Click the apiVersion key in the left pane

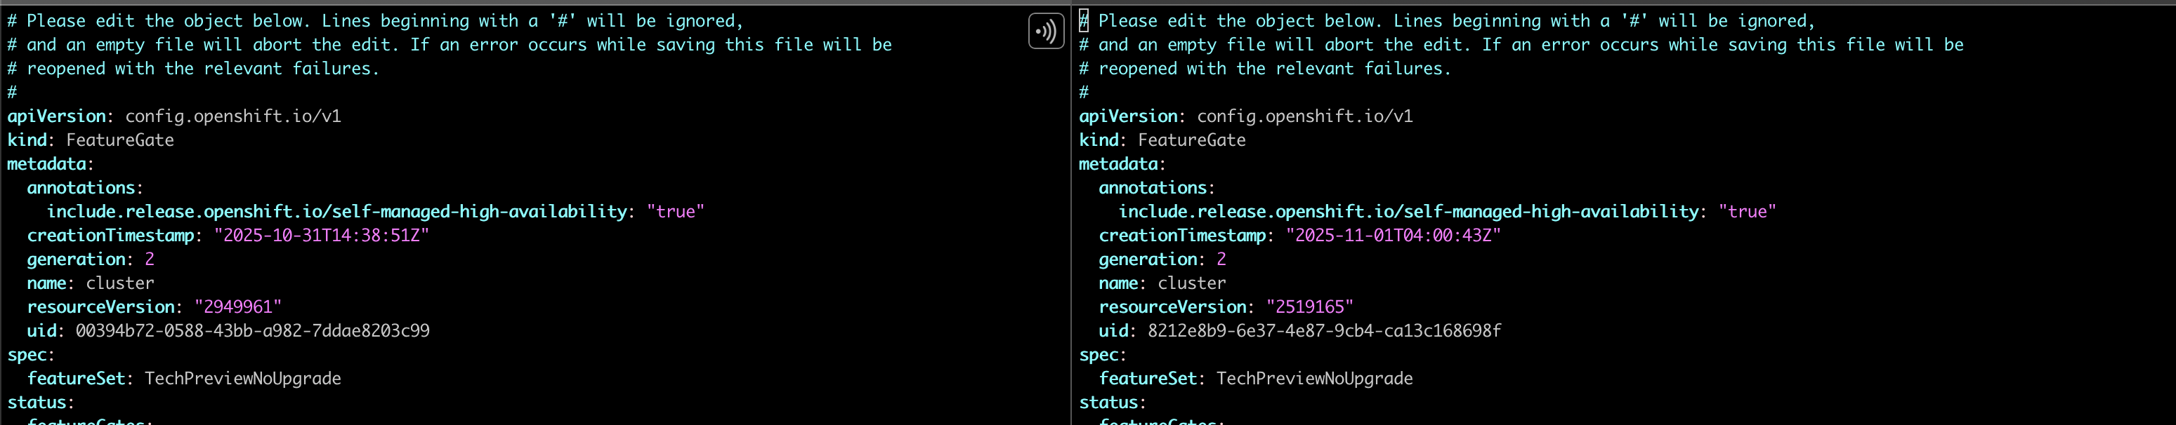click(57, 116)
